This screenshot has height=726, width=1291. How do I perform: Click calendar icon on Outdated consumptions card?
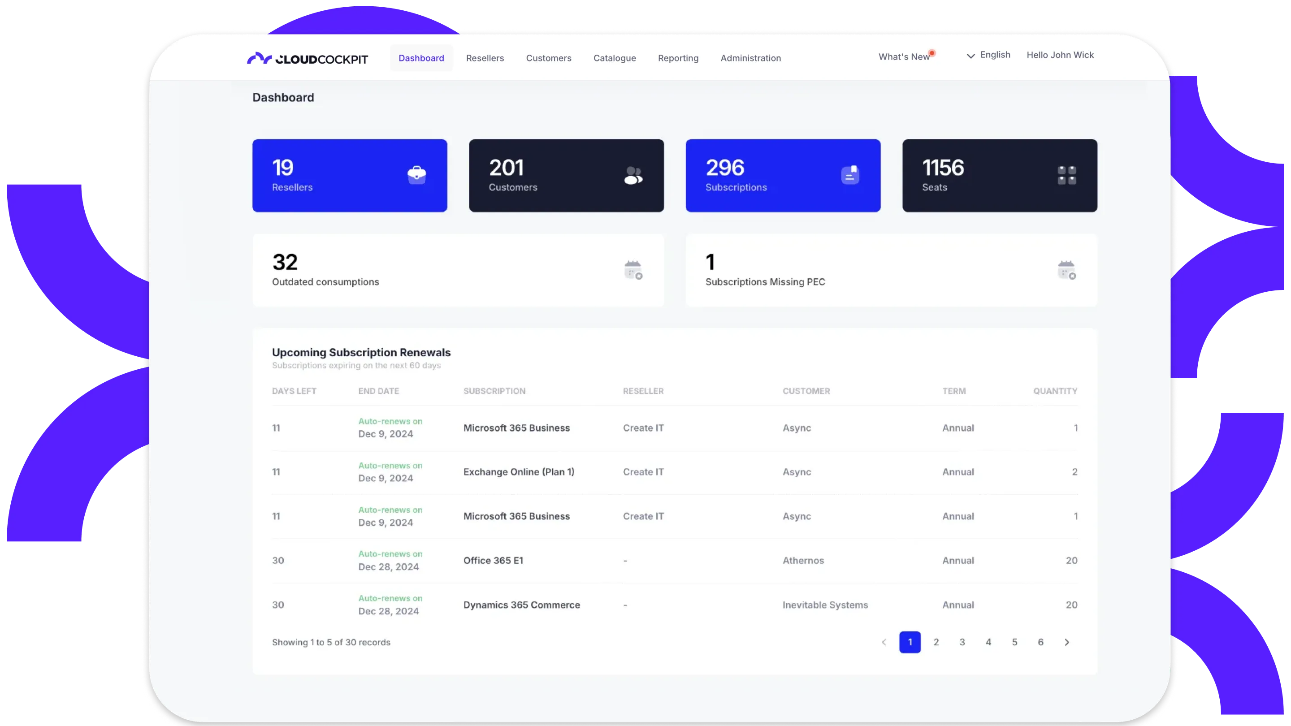coord(633,270)
